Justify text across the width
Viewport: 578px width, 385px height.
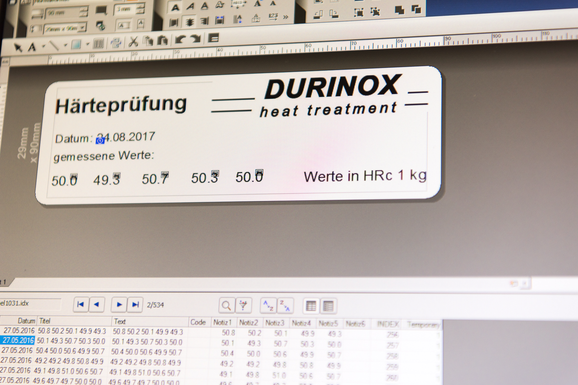point(220,20)
